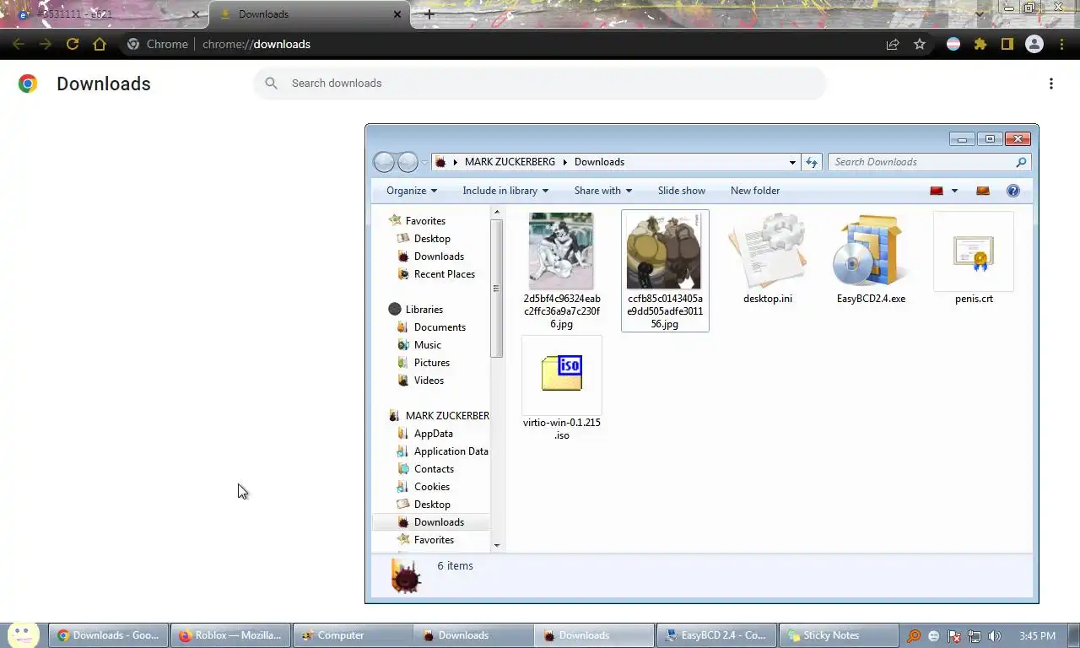1080x648 pixels.
Task: Open Chrome home page via house icon
Action: pos(100,44)
